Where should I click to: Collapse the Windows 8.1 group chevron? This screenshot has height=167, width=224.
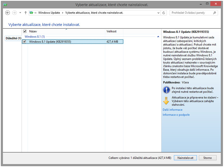coord(158,37)
